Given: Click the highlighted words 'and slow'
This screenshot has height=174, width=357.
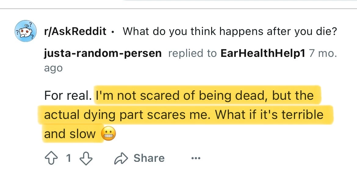Looking at the screenshot, I should [x=70, y=134].
